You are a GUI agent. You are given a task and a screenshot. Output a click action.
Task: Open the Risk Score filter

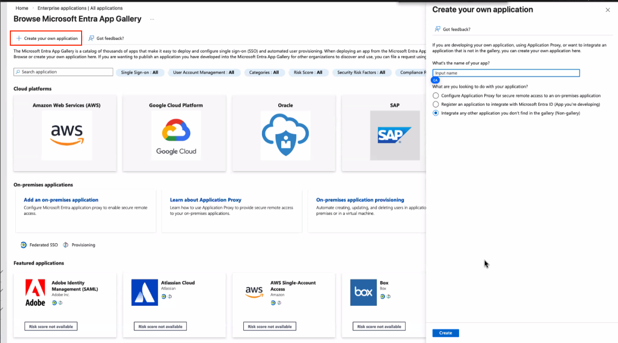(308, 72)
